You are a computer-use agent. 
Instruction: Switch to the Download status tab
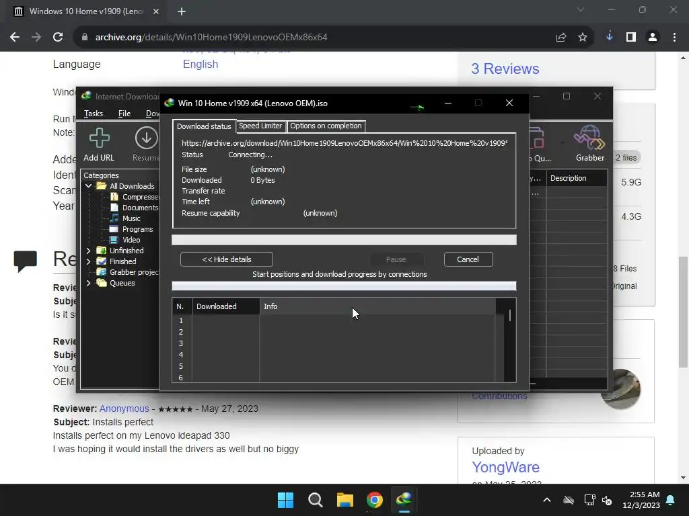point(204,126)
